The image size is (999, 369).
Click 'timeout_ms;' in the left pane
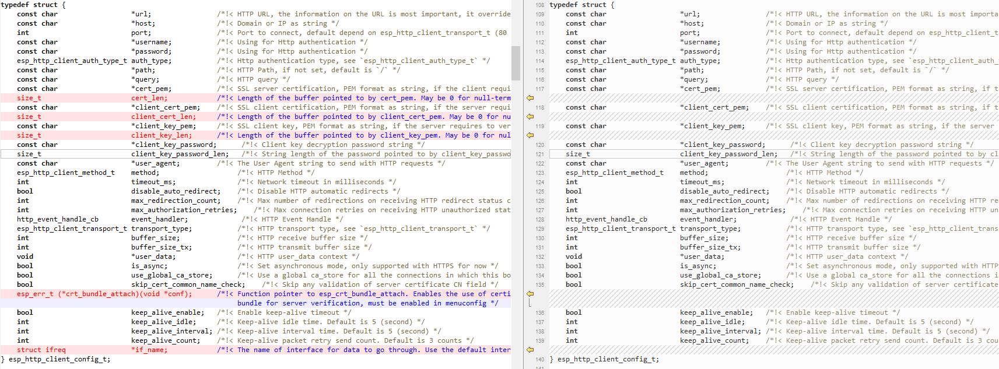(x=153, y=182)
